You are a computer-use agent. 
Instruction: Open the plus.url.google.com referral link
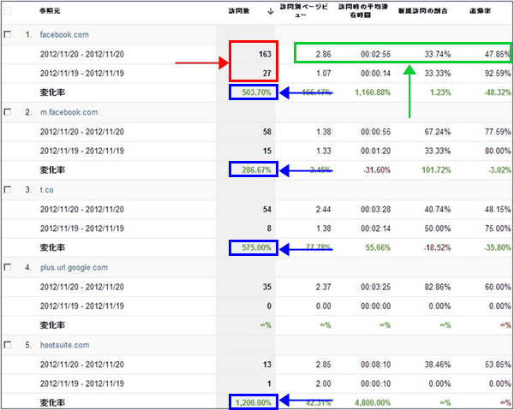[x=74, y=268]
